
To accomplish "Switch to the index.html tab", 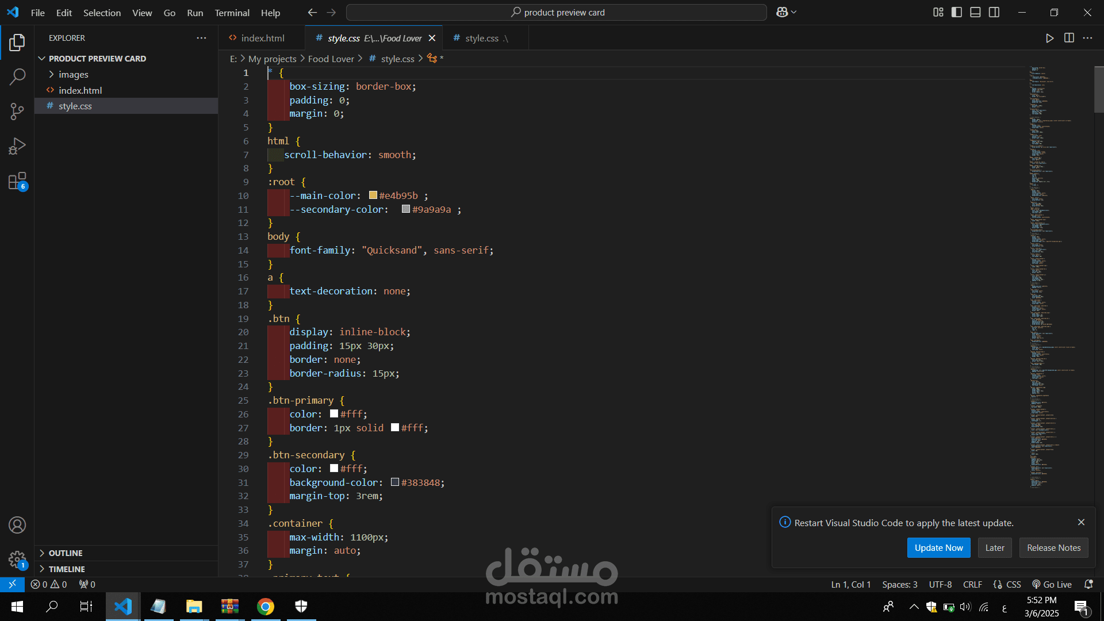I will click(262, 38).
